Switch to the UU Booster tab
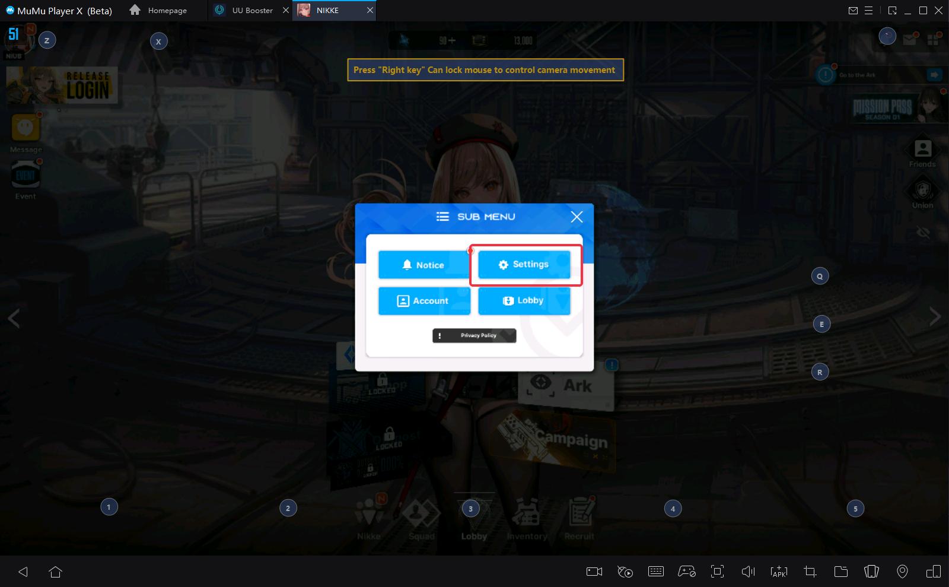Screen dimensions: 949x587 251,11
